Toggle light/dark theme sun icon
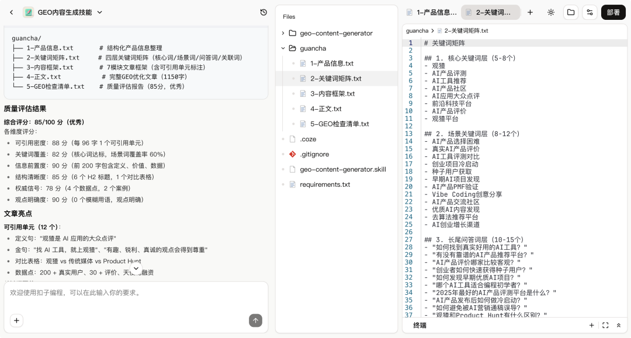The image size is (631, 338). (550, 12)
